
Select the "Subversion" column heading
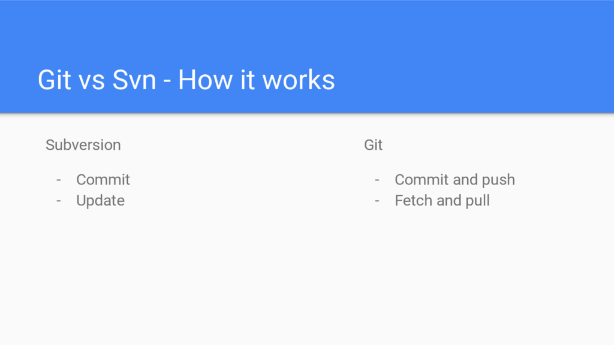pos(83,145)
